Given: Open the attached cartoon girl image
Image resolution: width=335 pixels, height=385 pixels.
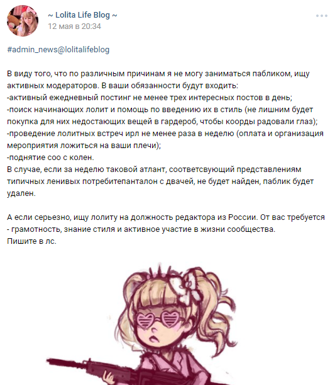Looking at the screenshot, I should (x=143, y=324).
